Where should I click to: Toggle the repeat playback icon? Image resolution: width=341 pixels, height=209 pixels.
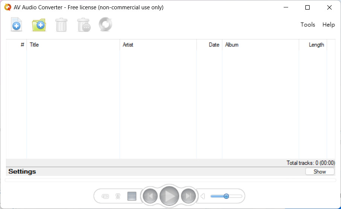pyautogui.click(x=105, y=196)
